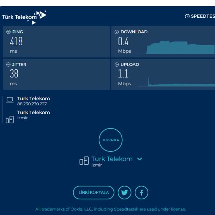Copy link with LİNKİ KOPYALA
This screenshot has width=215, height=215.
pyautogui.click(x=94, y=193)
